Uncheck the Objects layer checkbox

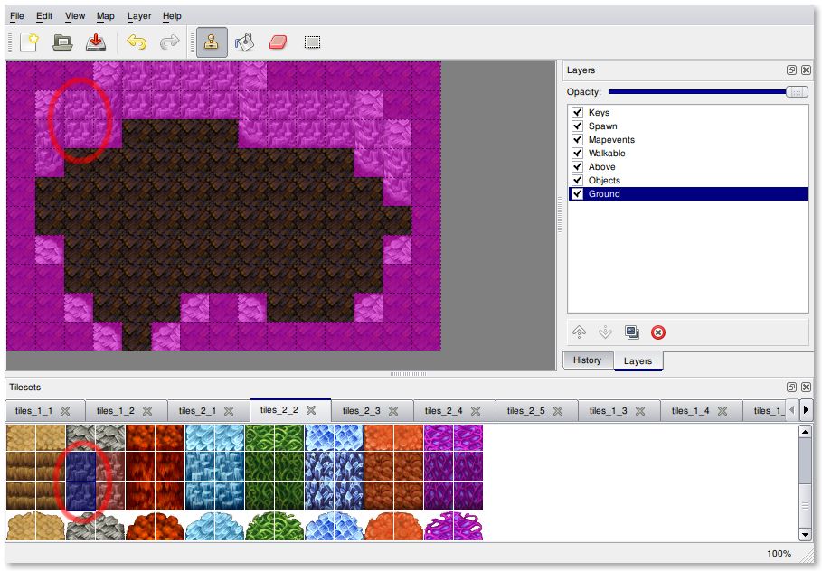point(577,181)
